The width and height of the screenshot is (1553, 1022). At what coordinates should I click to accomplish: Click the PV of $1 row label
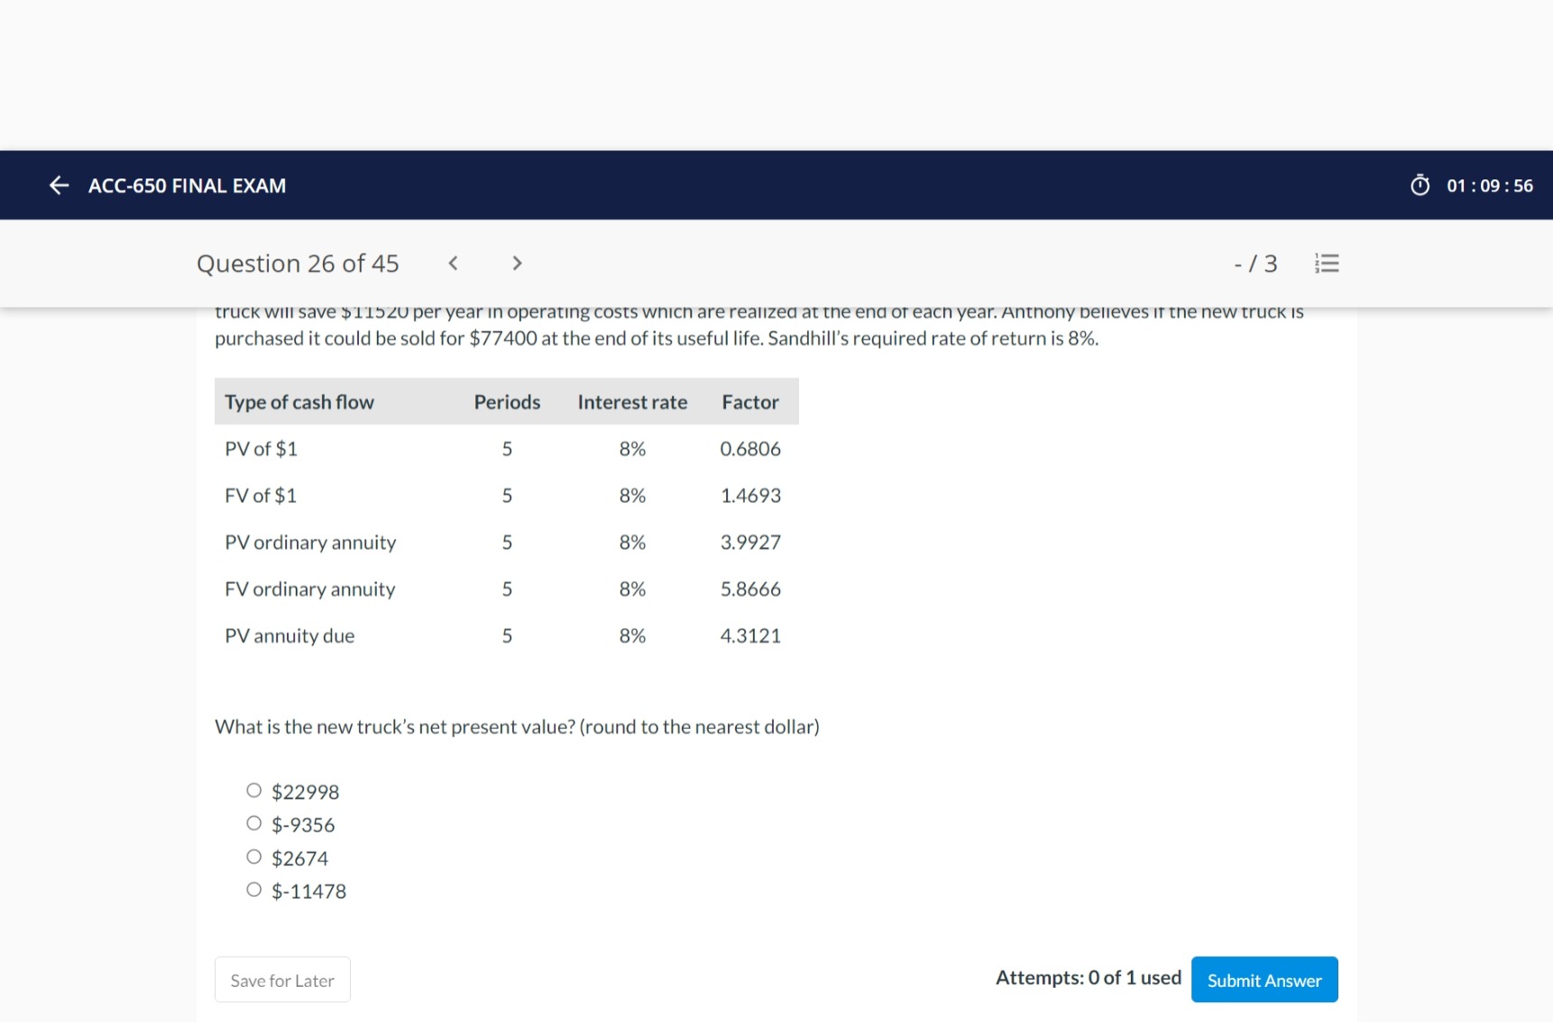pos(261,449)
